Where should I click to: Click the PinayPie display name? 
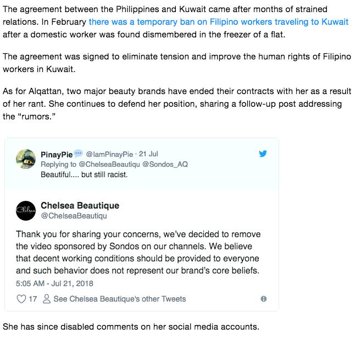tap(57, 155)
